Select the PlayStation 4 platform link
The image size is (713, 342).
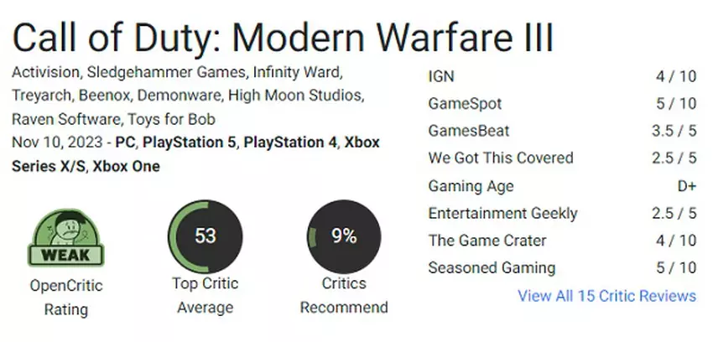point(289,142)
